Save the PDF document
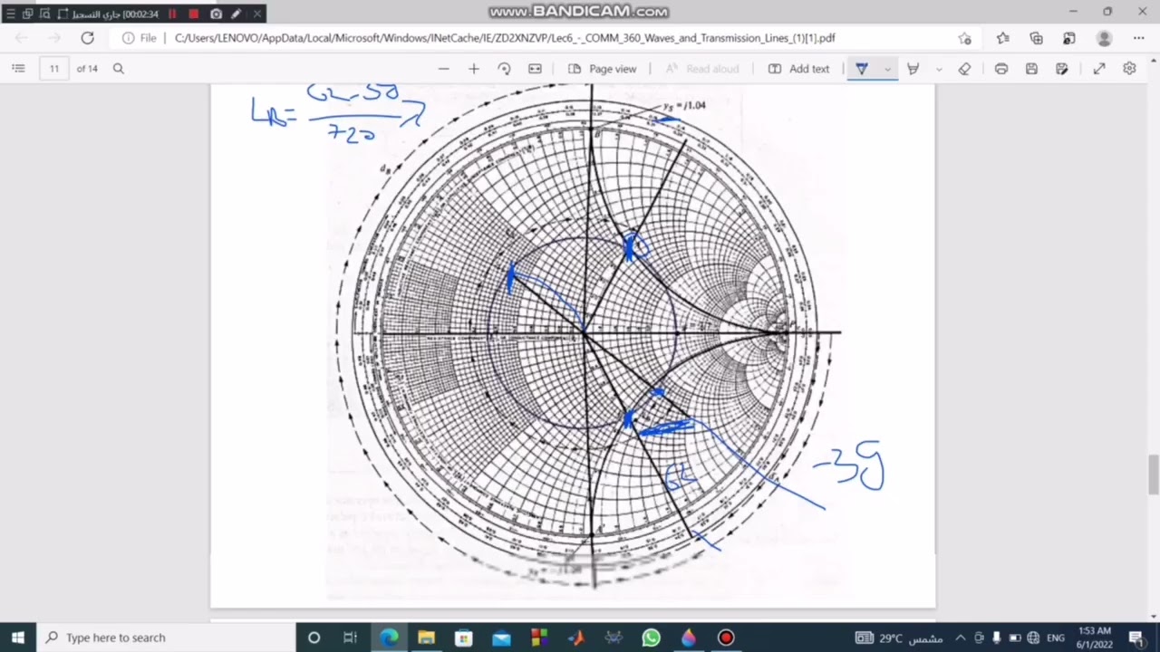The width and height of the screenshot is (1160, 652). point(1031,69)
